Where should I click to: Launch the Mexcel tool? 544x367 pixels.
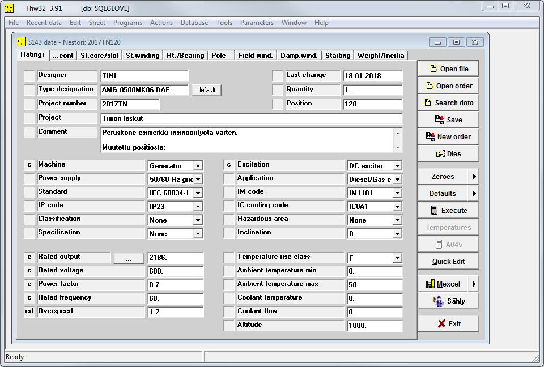pos(443,284)
